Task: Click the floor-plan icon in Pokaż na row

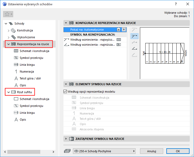Action: 118,30
